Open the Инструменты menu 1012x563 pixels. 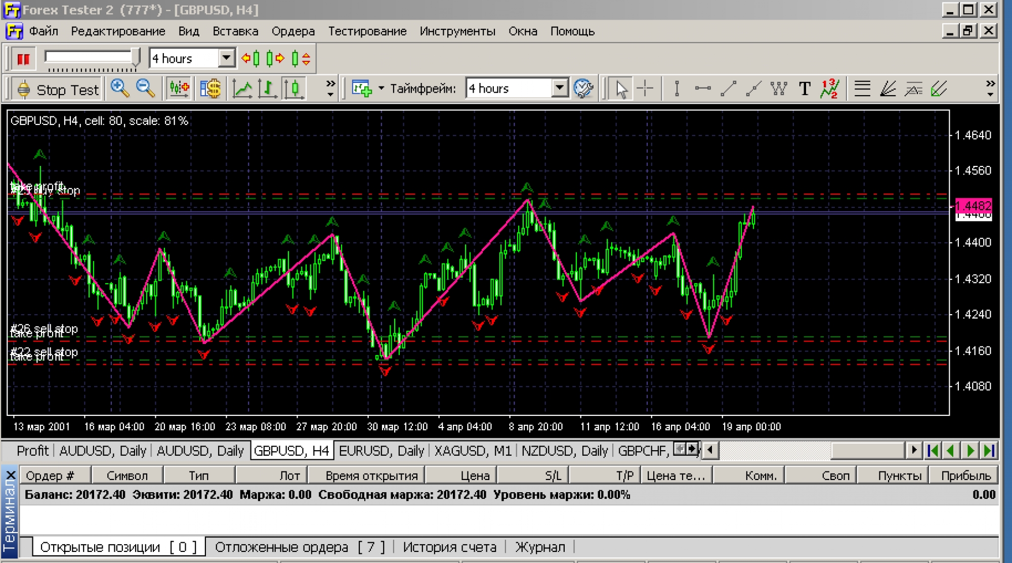point(457,31)
